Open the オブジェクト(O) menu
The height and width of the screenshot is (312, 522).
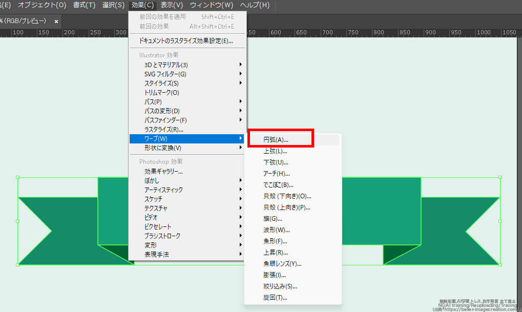(x=42, y=5)
